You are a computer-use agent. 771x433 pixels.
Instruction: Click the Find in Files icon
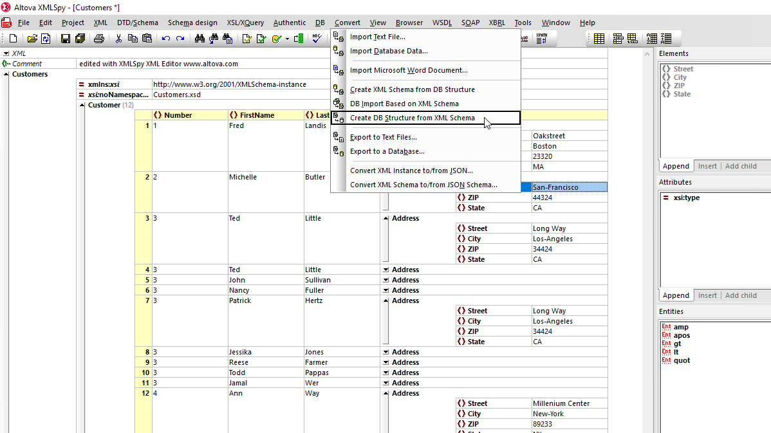[227, 39]
